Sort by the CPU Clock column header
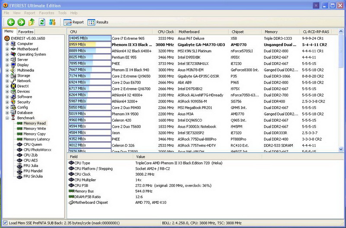Image resolution: width=346 pixels, height=228 pixels. click(x=164, y=32)
